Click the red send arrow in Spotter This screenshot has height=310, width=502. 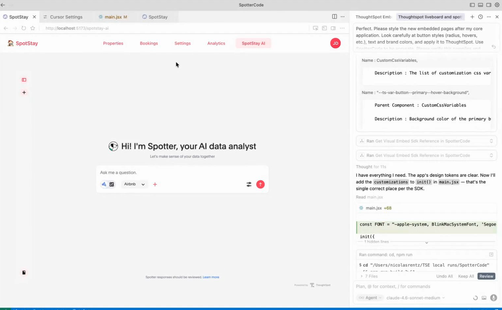pyautogui.click(x=260, y=184)
